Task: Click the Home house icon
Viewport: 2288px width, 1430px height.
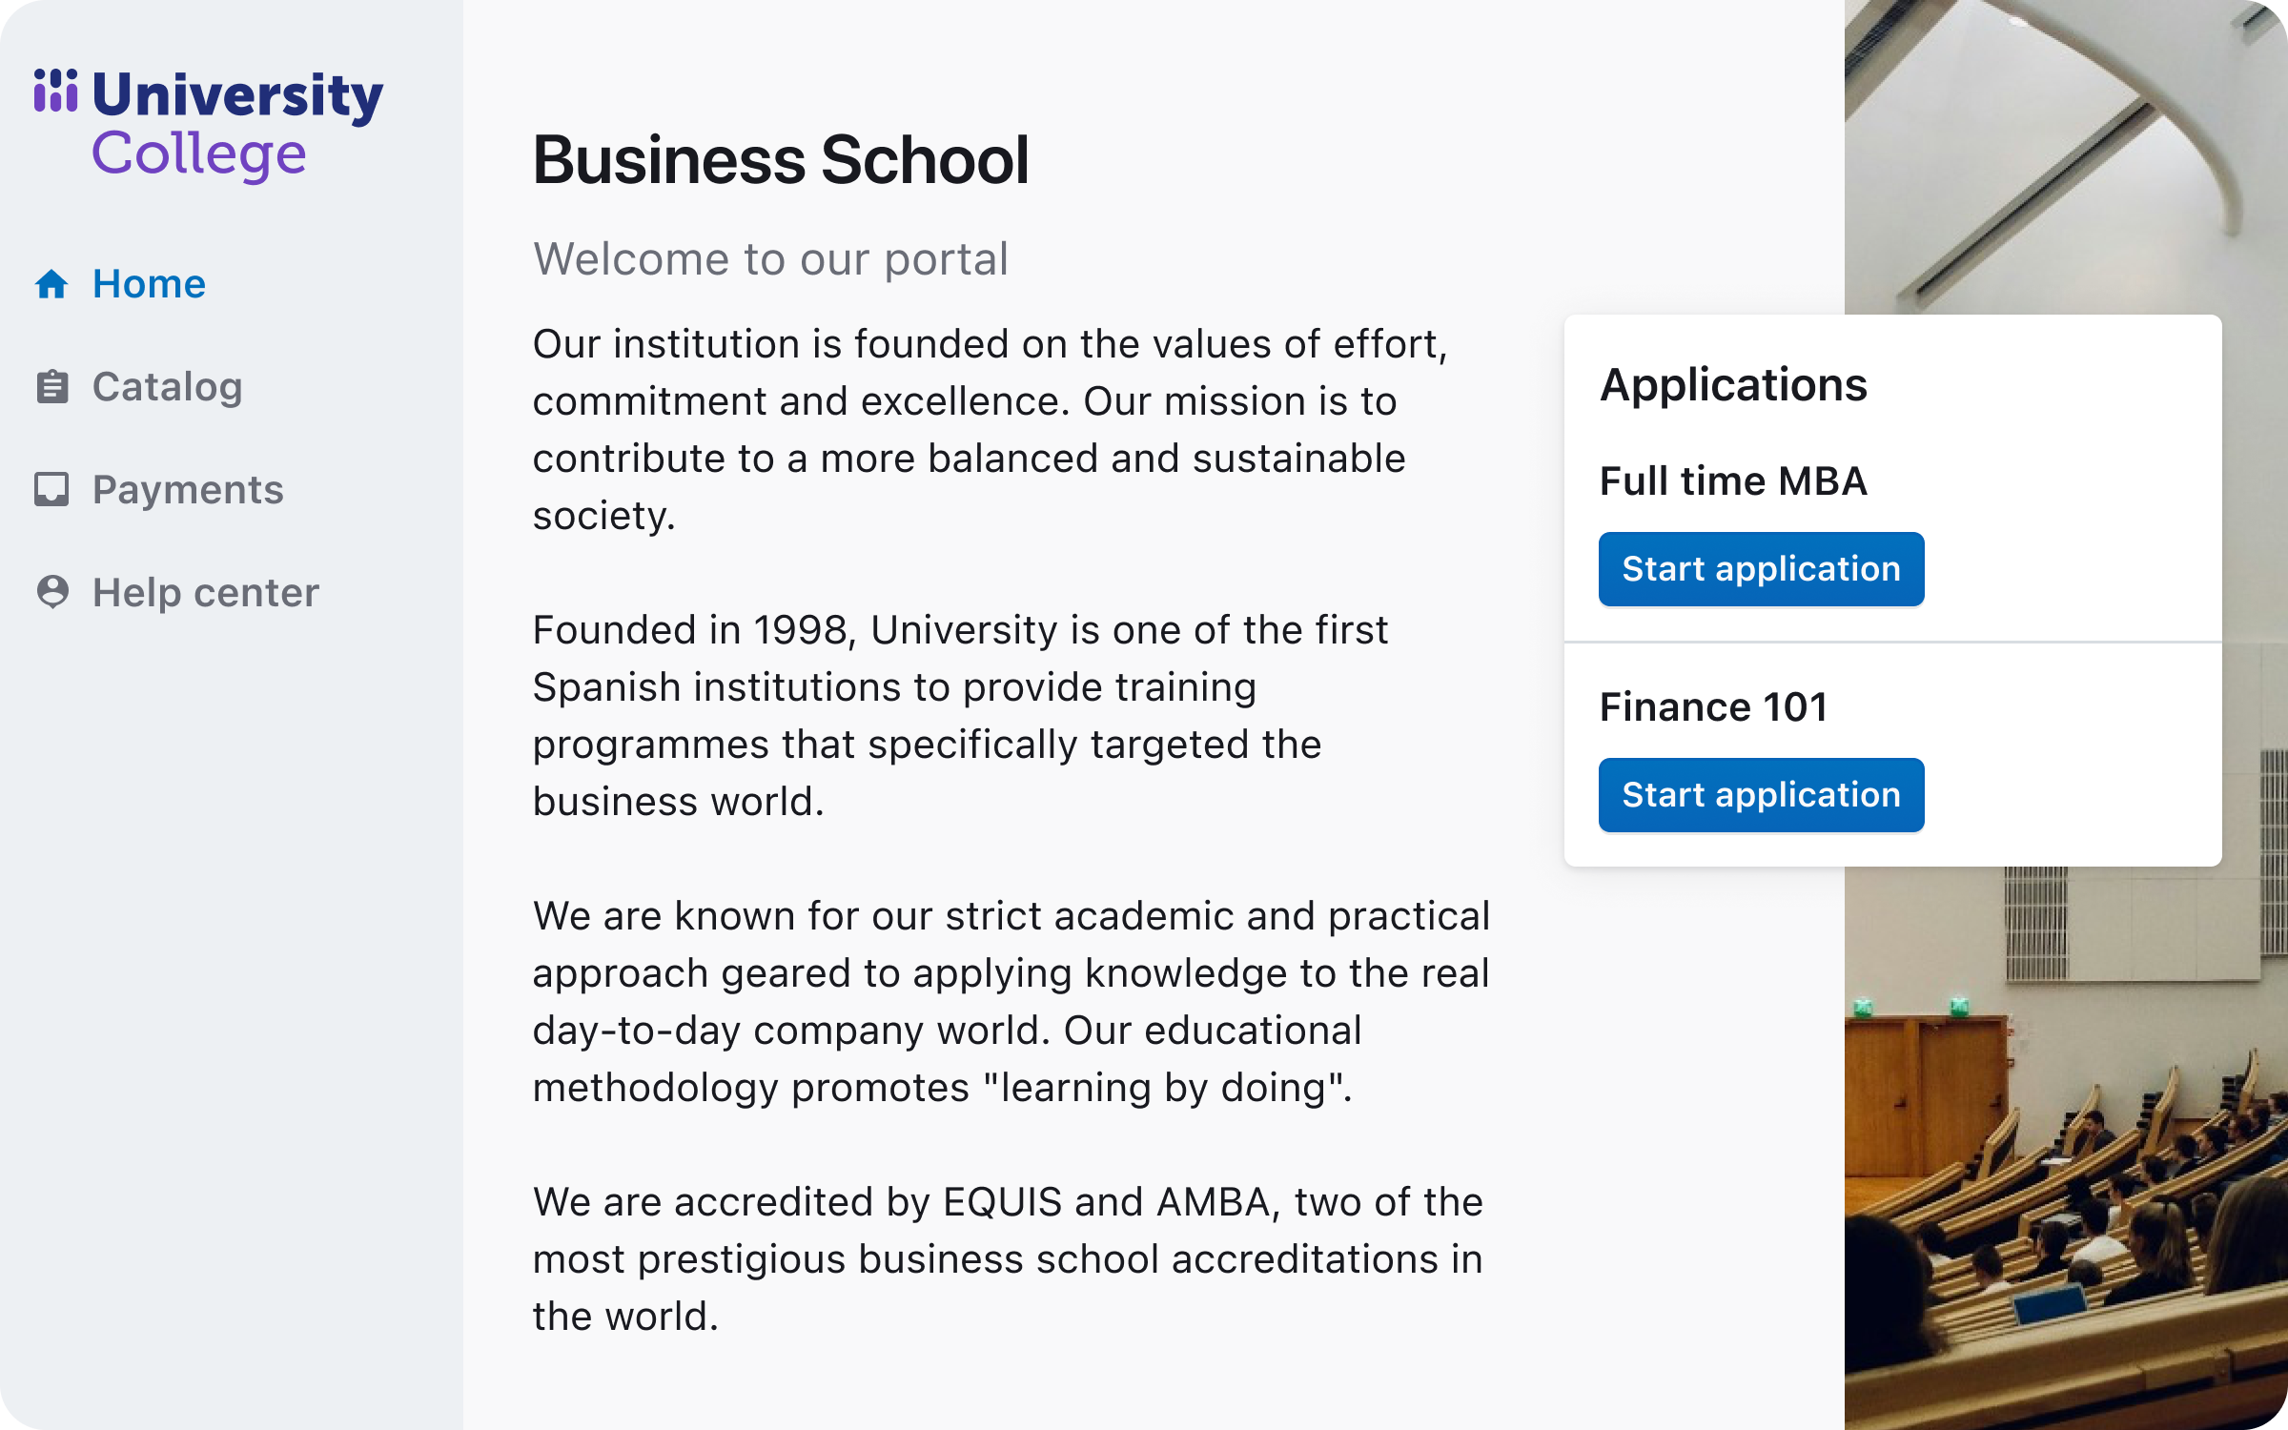Action: coord(51,284)
